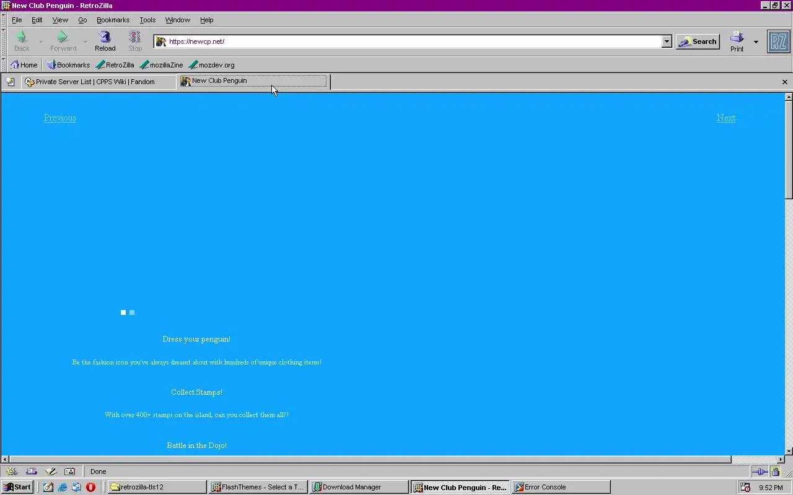Go forward with the Forward toolbar button
The width and height of the screenshot is (793, 495).
pos(63,41)
